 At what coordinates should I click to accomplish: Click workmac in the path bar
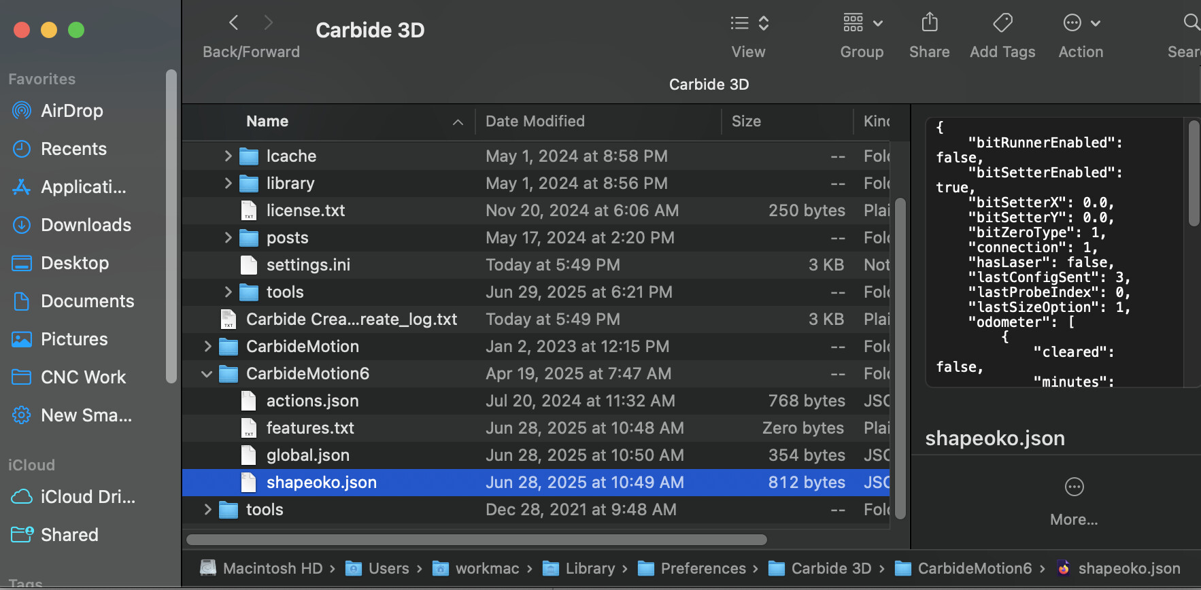point(476,568)
